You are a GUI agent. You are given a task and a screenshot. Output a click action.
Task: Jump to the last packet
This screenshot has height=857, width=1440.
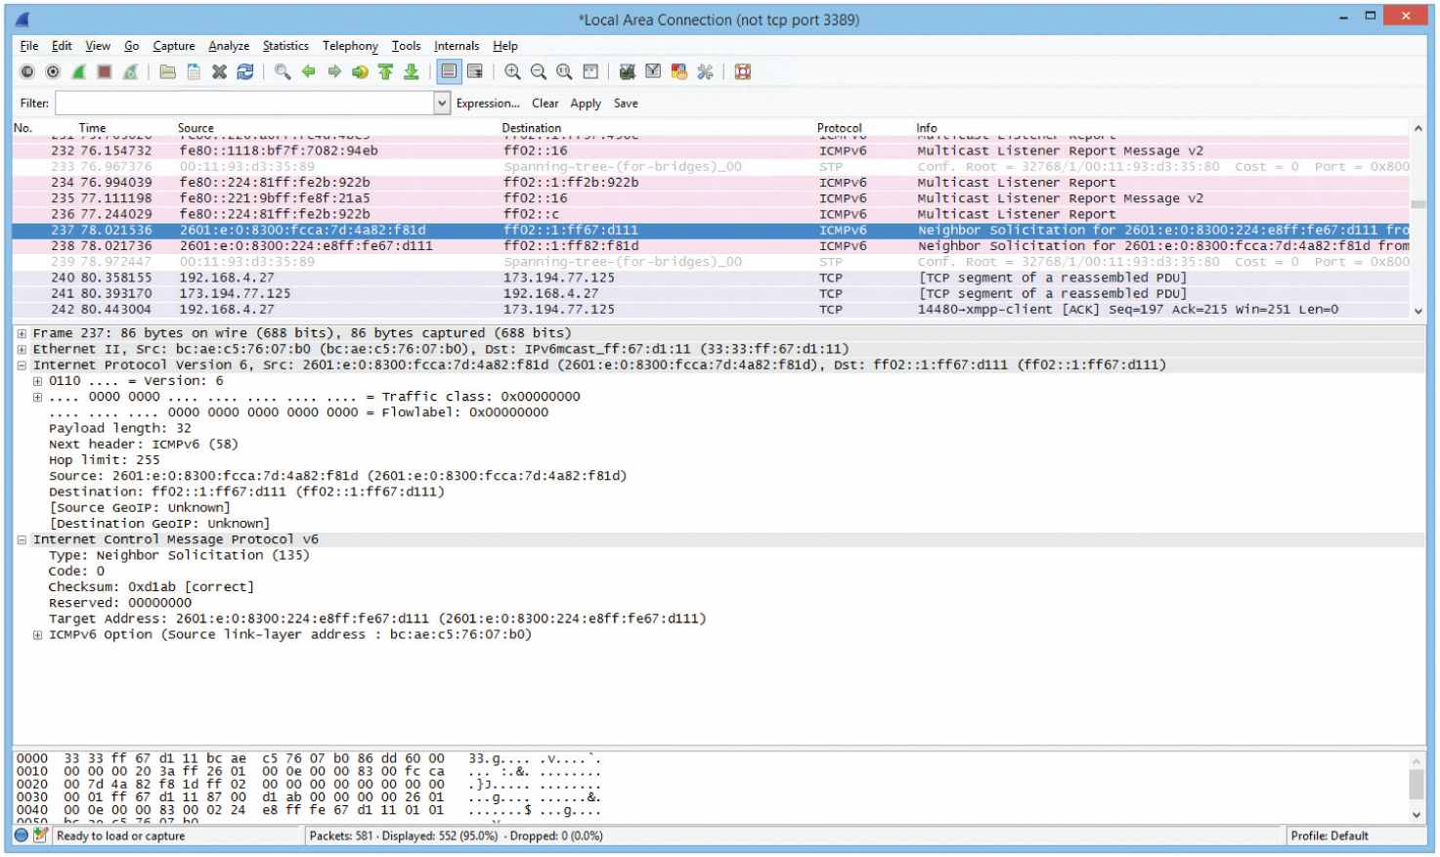(412, 71)
